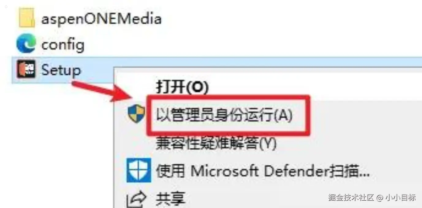Image resolution: width=422 pixels, height=208 pixels.
Task: Choose 兼容性疑难解答(Y) from the menu
Action: (x=216, y=143)
